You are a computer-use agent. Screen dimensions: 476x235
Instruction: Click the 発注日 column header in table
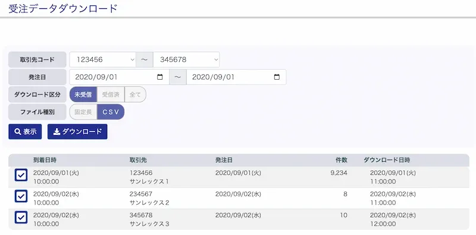click(224, 160)
